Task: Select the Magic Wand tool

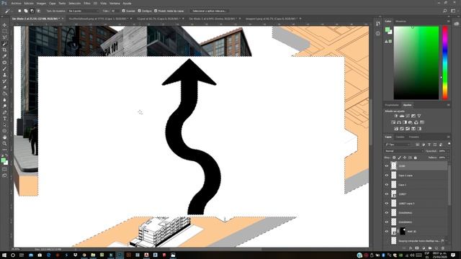Action: click(4, 44)
